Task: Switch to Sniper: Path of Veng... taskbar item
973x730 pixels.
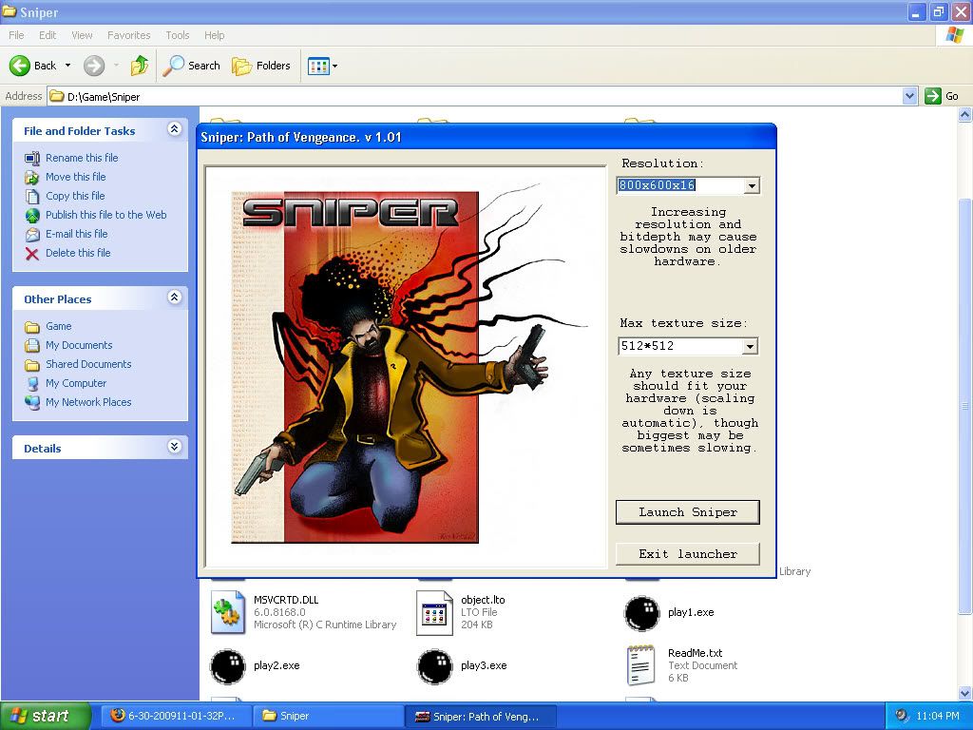Action: (x=480, y=716)
